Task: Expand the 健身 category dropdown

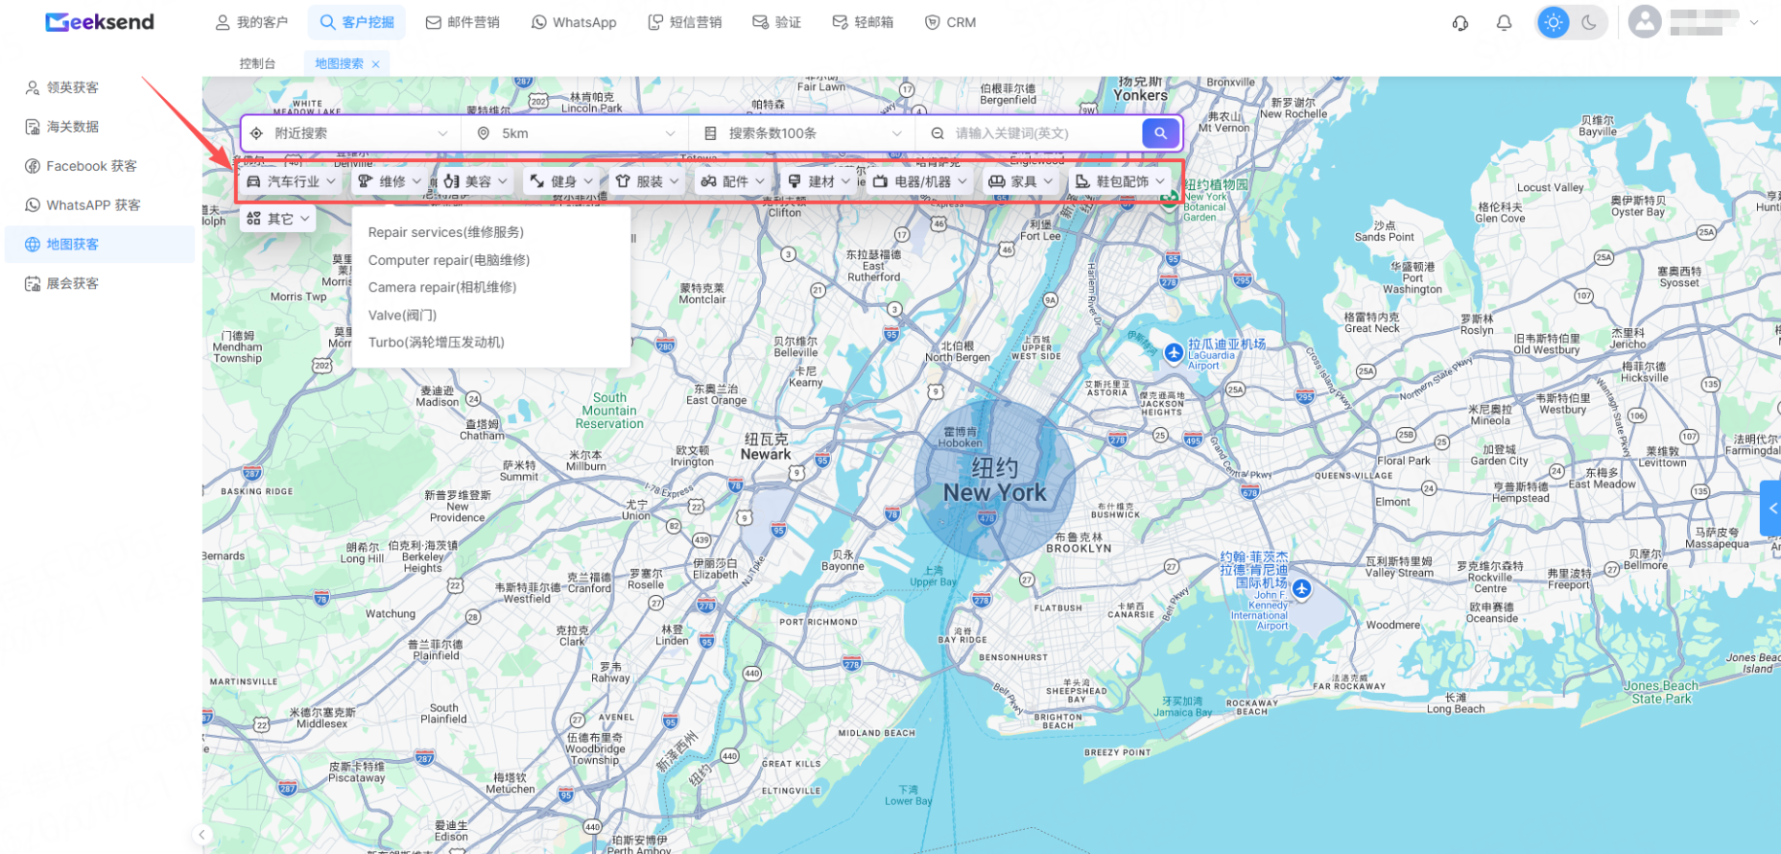Action: click(562, 181)
